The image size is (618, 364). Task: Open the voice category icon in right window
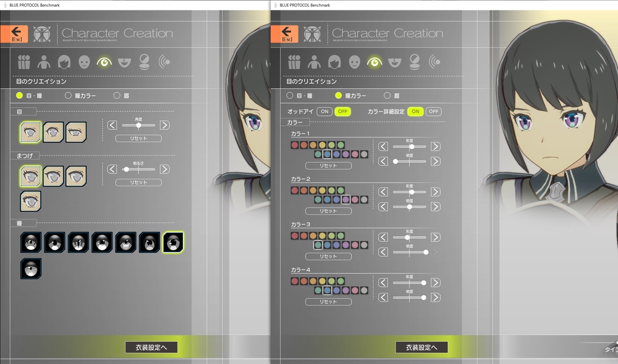435,62
